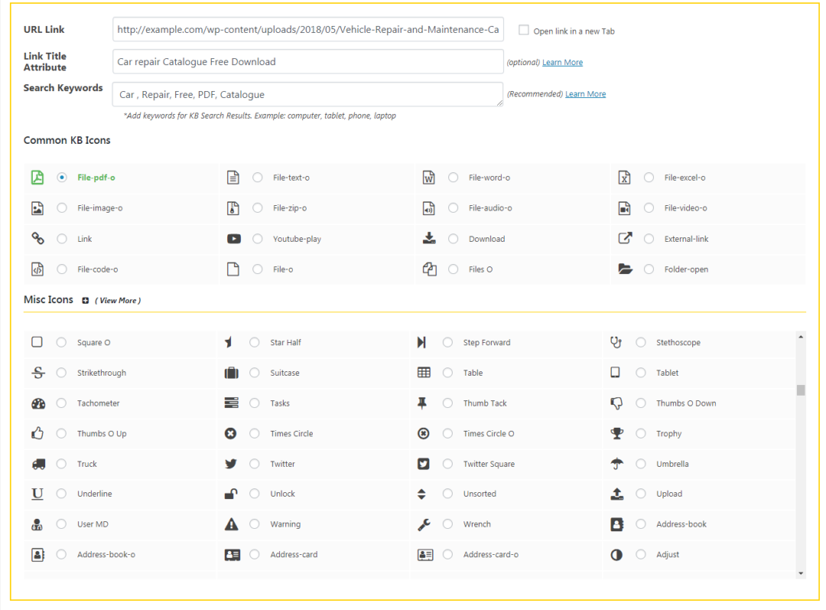Image resolution: width=826 pixels, height=610 pixels.
Task: Click the Strikethrough label
Action: (x=102, y=373)
